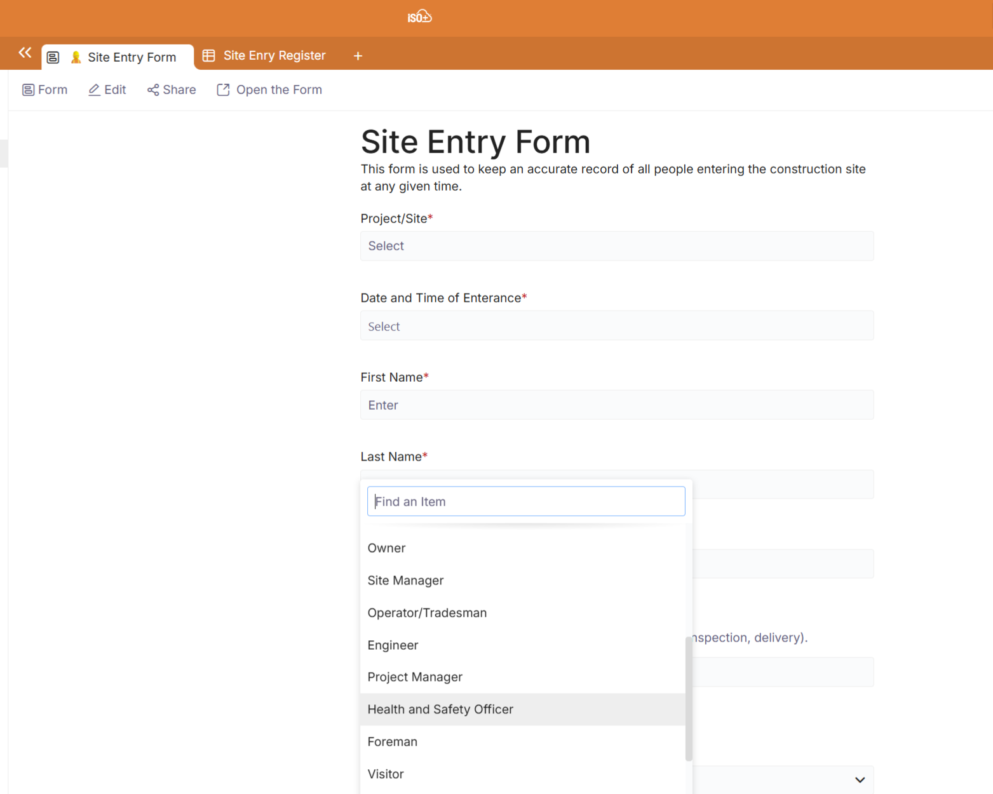Click the Find an Item search box

coord(525,502)
